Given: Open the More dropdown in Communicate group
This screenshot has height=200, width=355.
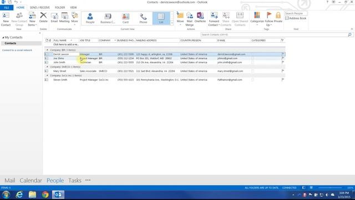Looking at the screenshot, I should coord(74,19).
